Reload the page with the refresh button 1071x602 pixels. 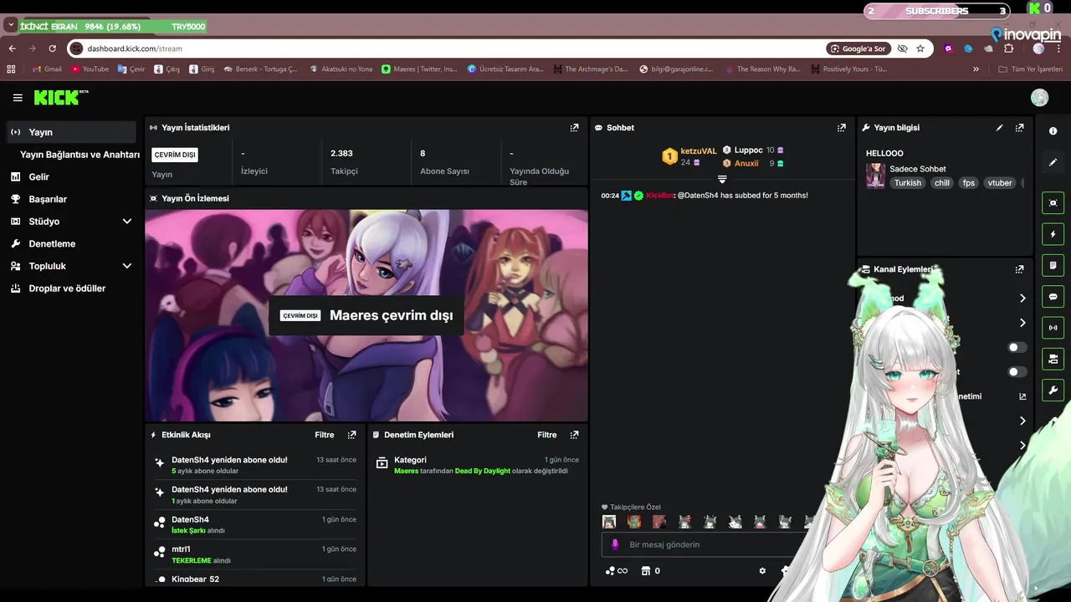pyautogui.click(x=52, y=48)
